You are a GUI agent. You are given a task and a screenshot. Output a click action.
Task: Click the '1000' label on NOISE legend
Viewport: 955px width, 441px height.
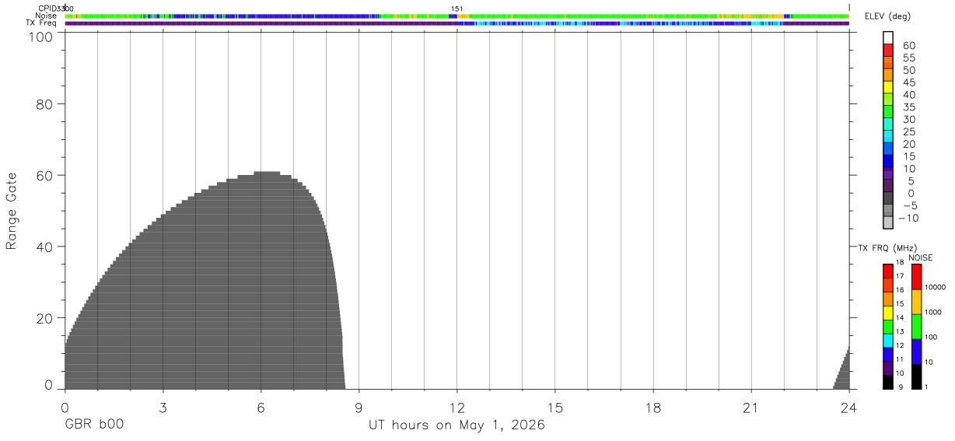(x=935, y=312)
